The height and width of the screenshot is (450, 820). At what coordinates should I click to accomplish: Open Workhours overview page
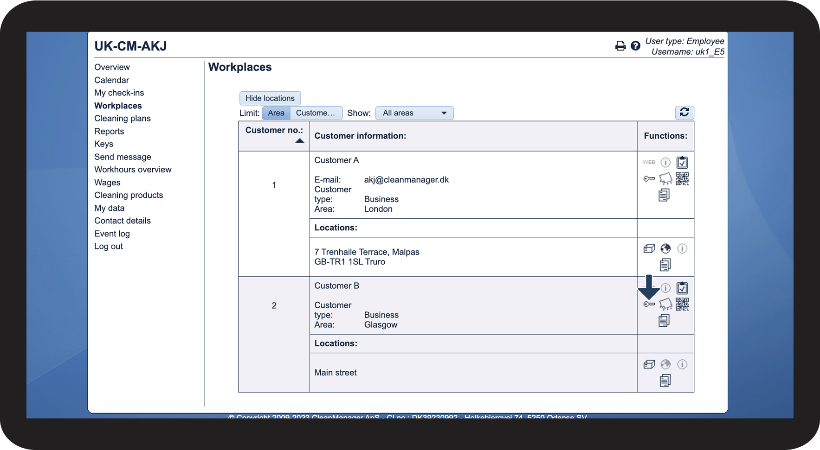(x=133, y=170)
